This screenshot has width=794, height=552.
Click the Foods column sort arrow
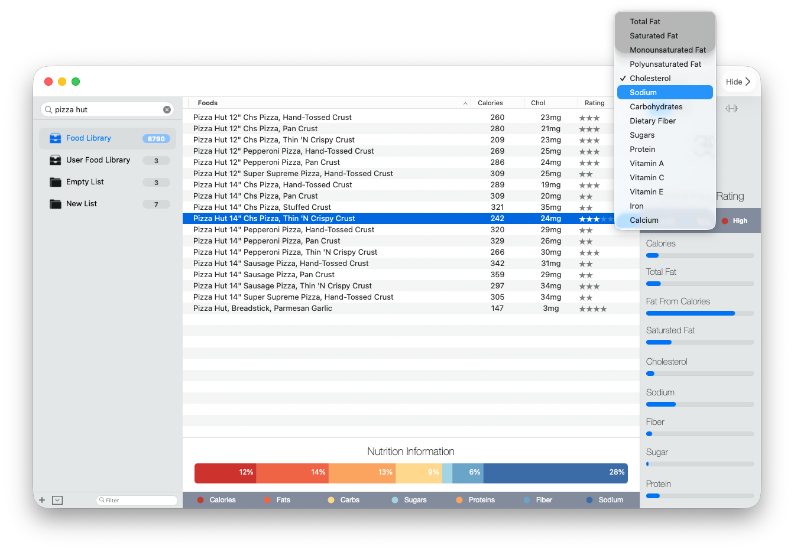(465, 103)
